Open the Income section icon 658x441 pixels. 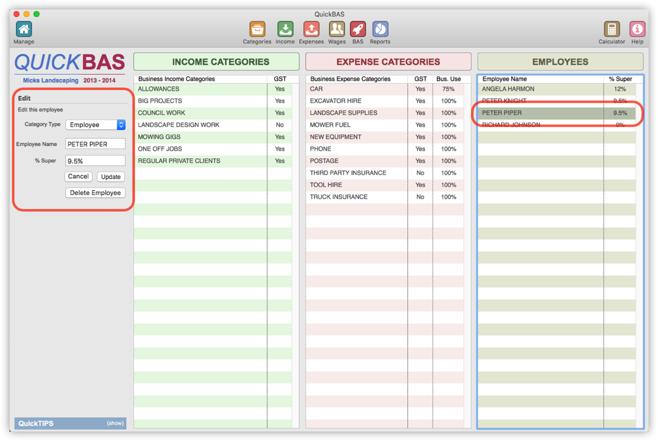[x=285, y=30]
